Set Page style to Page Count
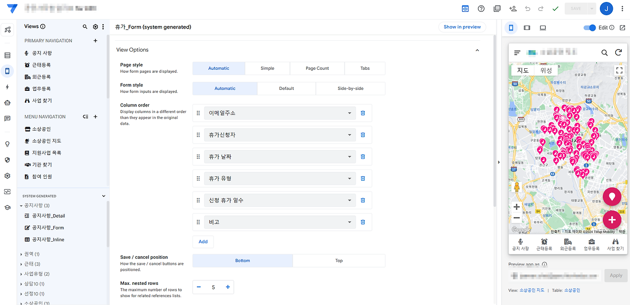This screenshot has height=305, width=630. pos(317,68)
